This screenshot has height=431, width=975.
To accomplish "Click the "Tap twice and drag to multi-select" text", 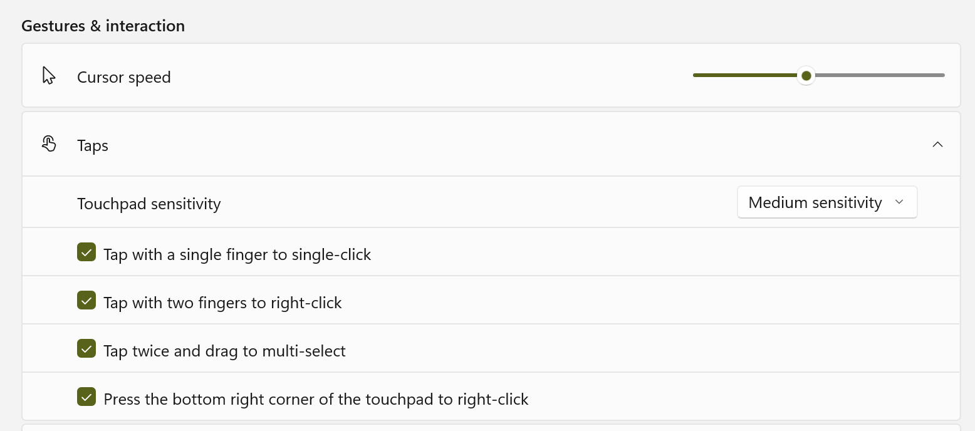I will click(224, 351).
